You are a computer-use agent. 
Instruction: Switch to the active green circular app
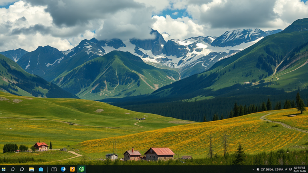(82, 169)
